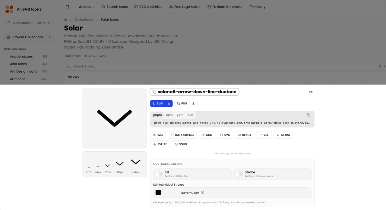Switch to the yarn tab

[x=180, y=115]
